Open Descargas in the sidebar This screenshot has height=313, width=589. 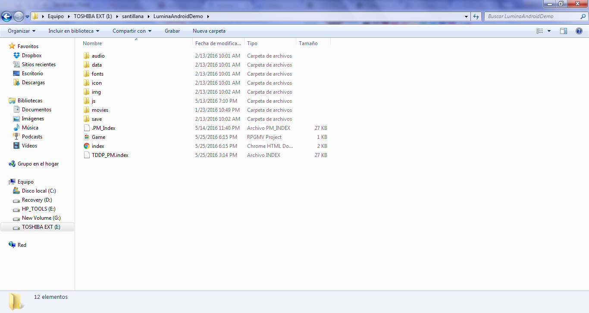click(x=33, y=83)
